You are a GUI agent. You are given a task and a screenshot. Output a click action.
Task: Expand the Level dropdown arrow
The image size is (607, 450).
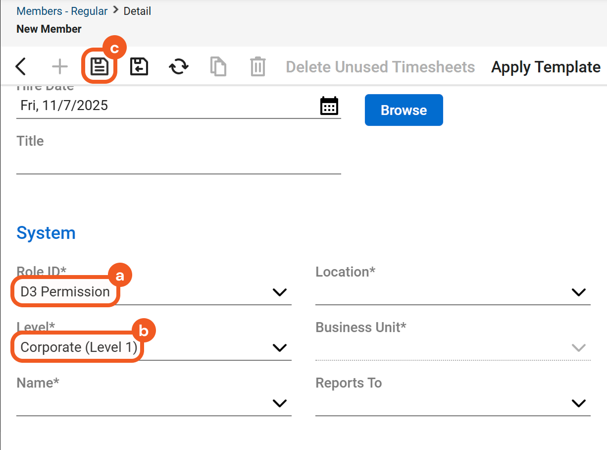coord(280,348)
